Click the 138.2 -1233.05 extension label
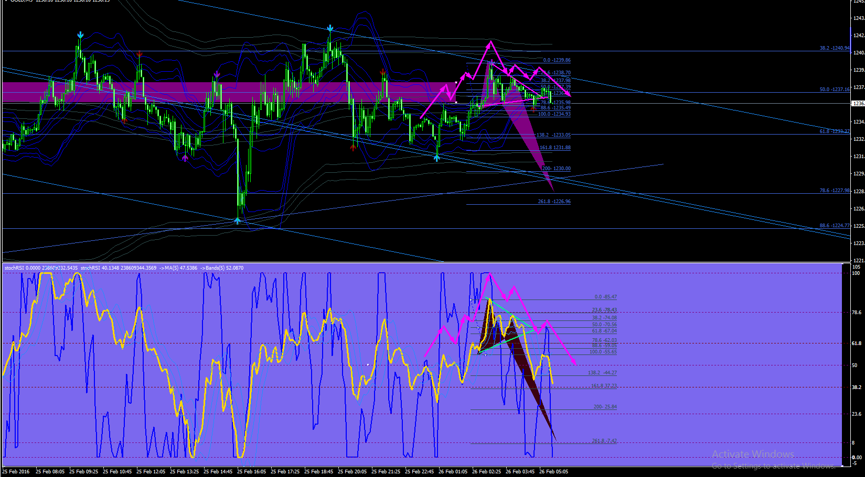 coord(553,135)
